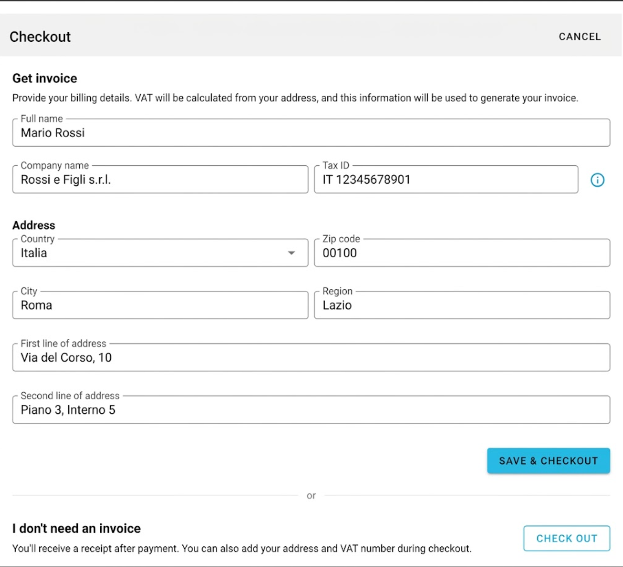Open the Country dropdown arrow
This screenshot has height=567, width=623.
coord(291,253)
